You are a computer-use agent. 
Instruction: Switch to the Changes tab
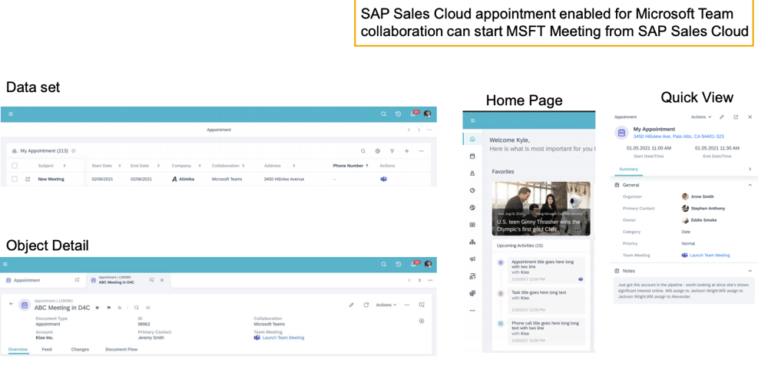tap(80, 349)
